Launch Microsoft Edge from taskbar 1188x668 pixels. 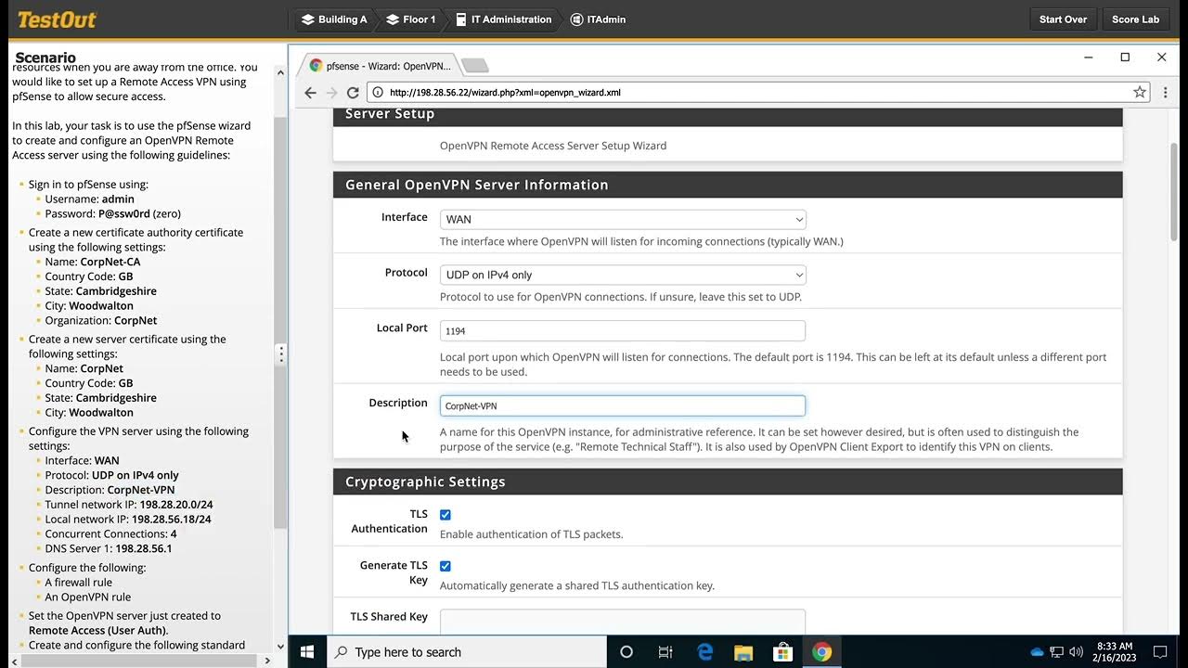tap(704, 652)
